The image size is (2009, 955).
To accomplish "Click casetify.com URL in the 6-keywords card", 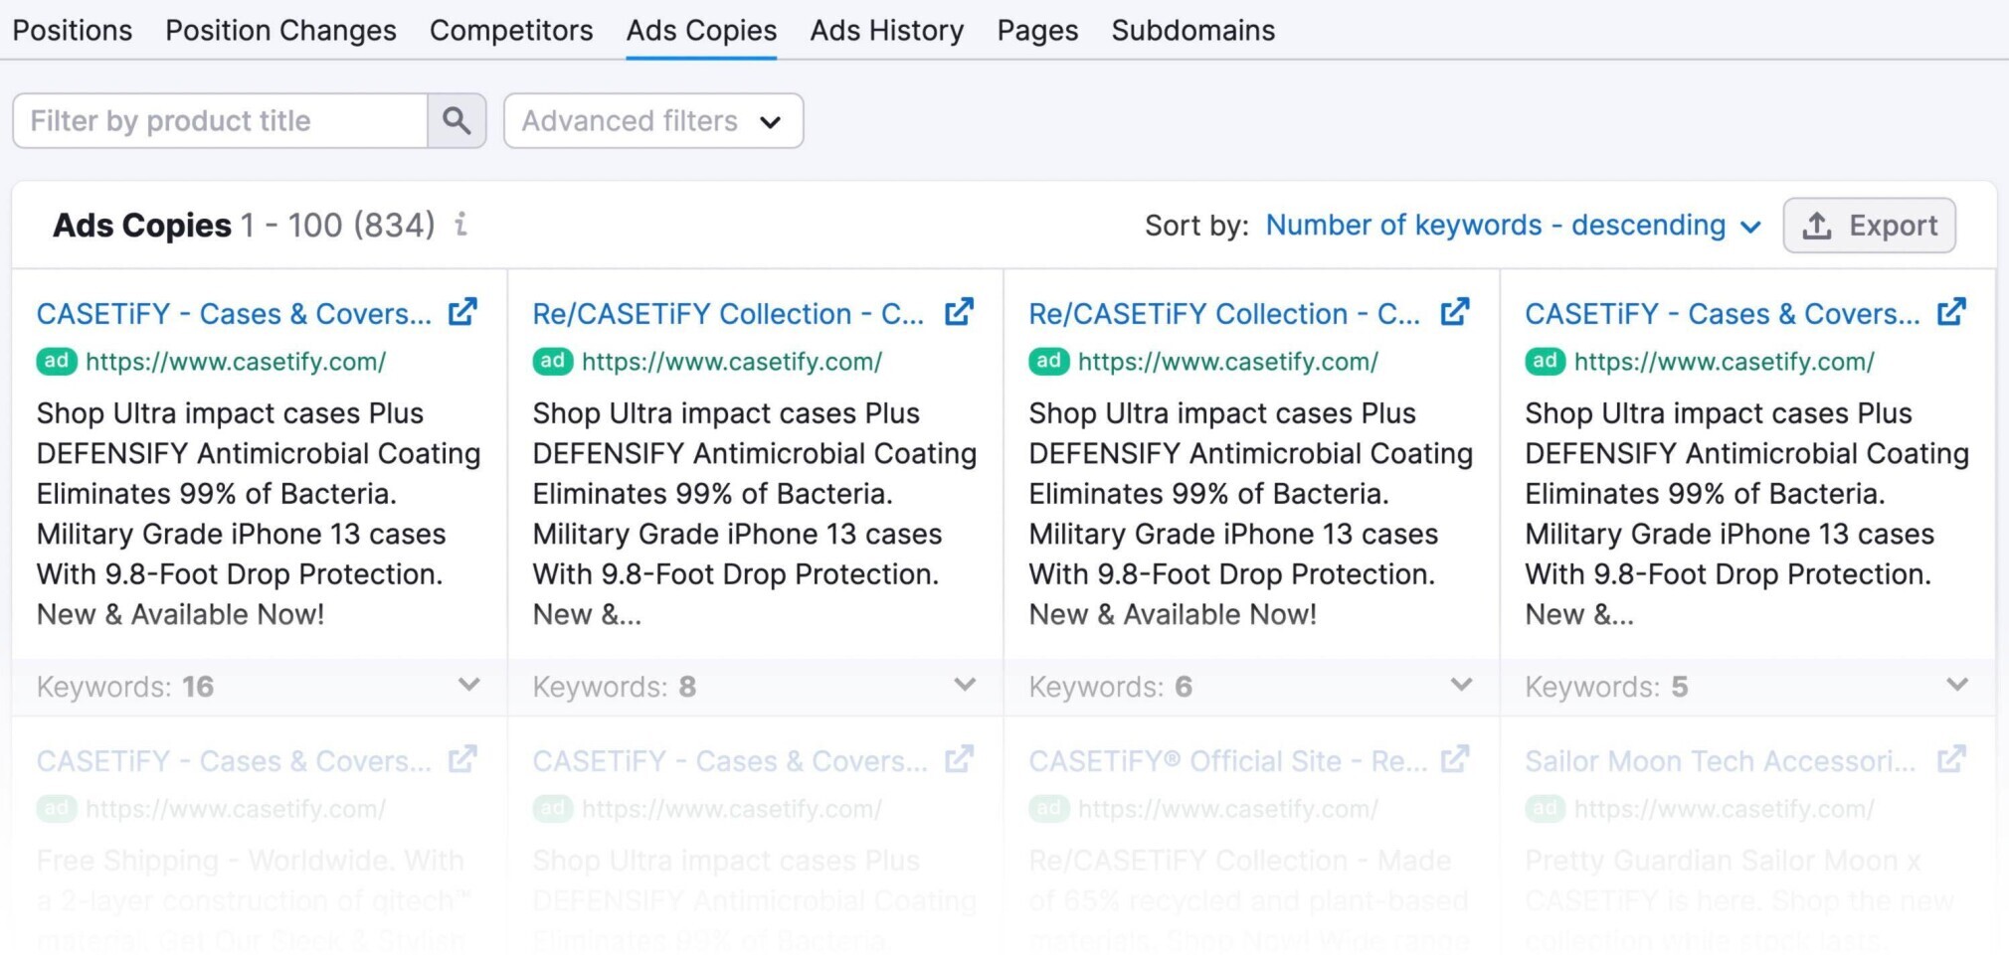I will [x=1228, y=362].
